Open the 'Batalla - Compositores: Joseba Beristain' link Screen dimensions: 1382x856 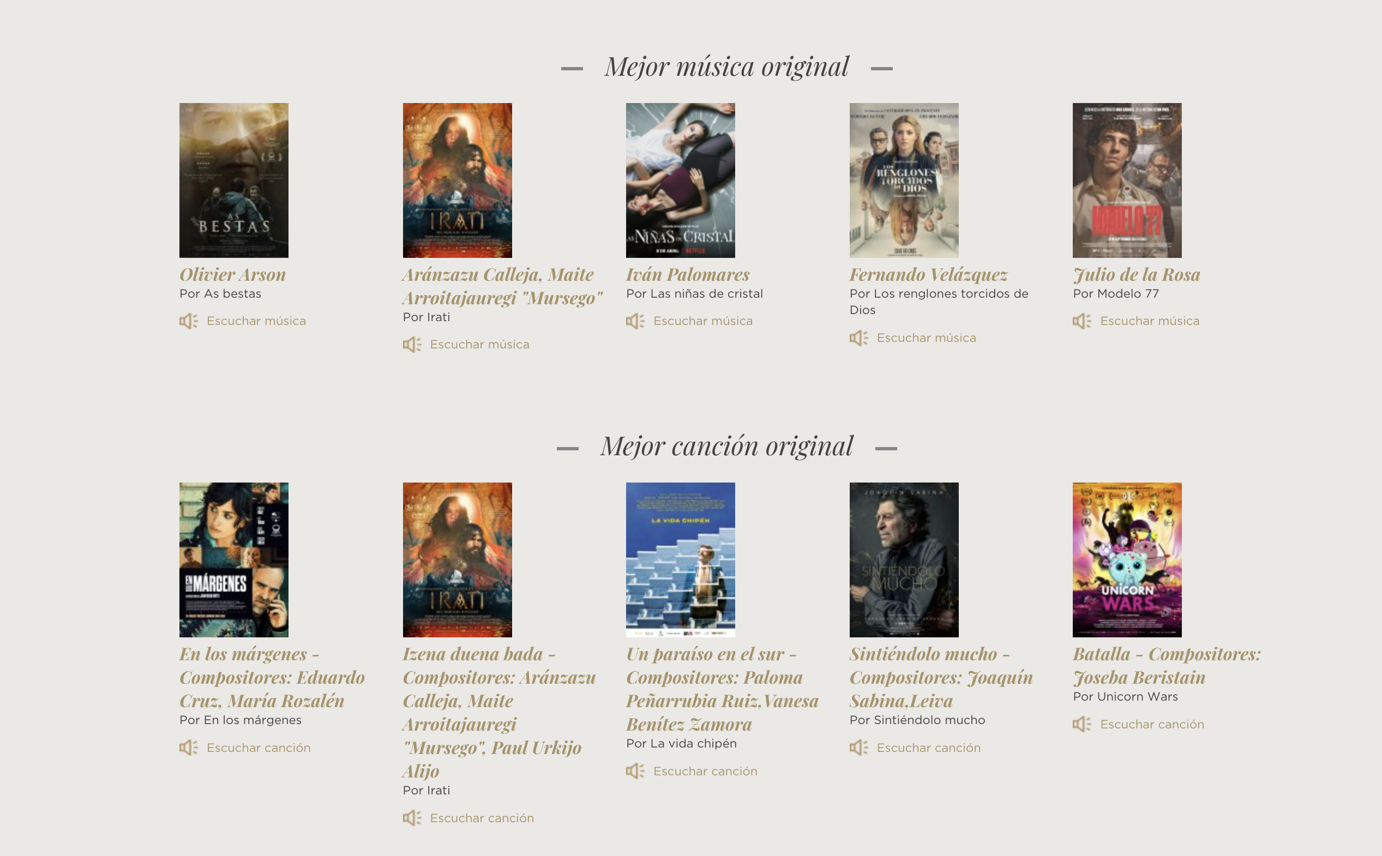[x=1167, y=666]
